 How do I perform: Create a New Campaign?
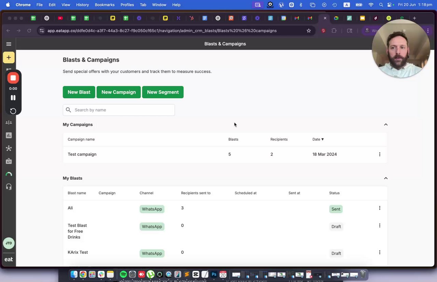(x=118, y=92)
